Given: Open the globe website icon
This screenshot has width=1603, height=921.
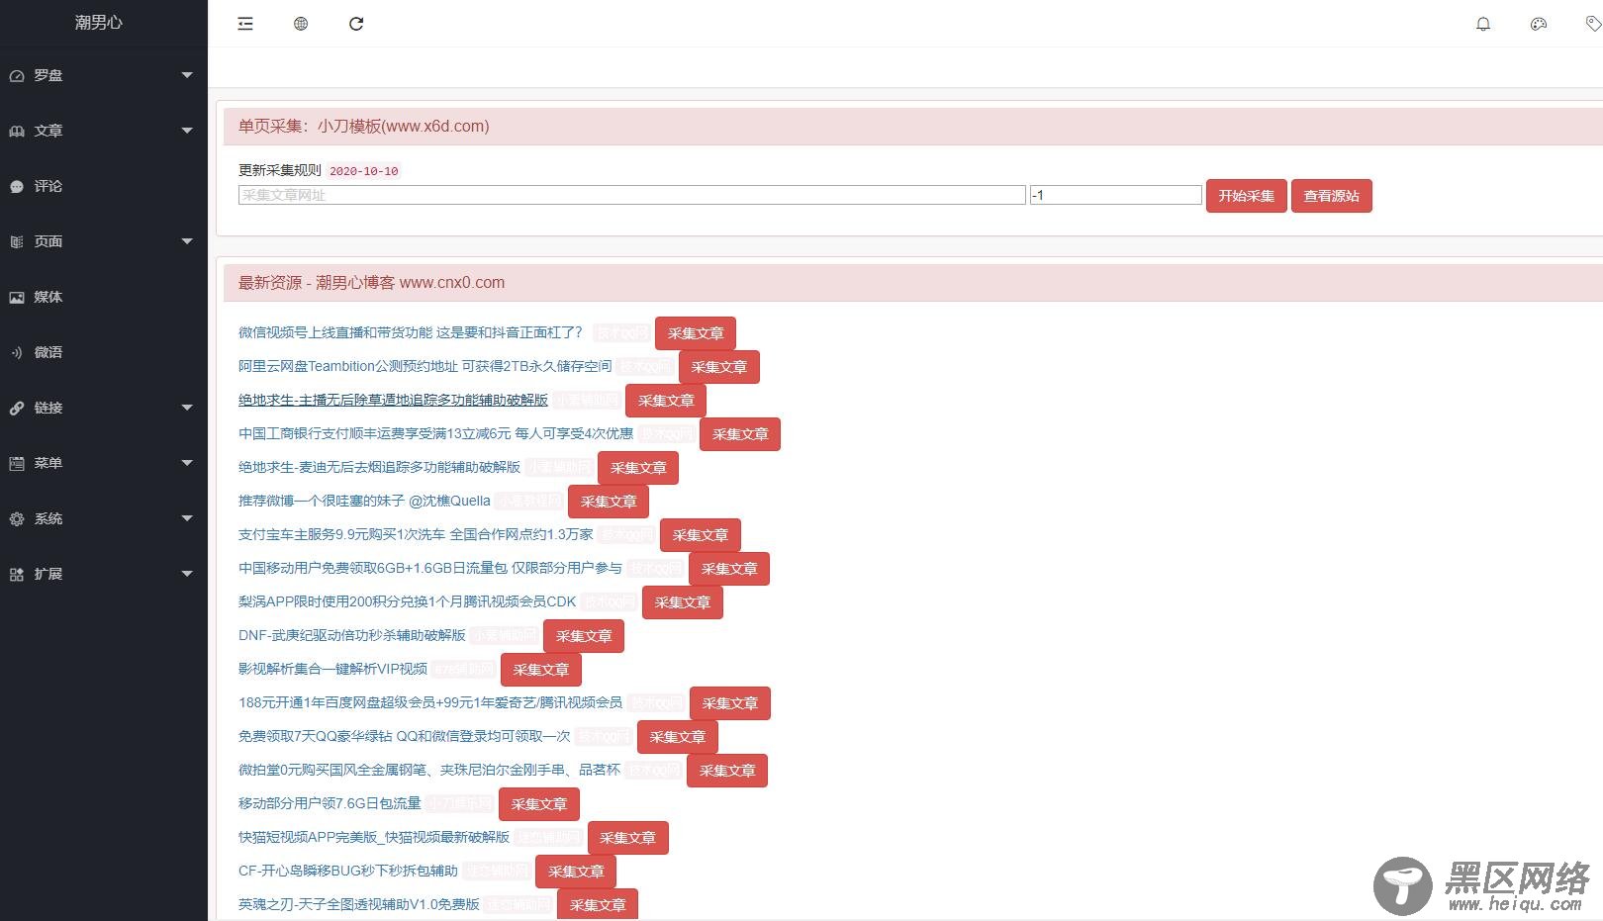Looking at the screenshot, I should [301, 24].
